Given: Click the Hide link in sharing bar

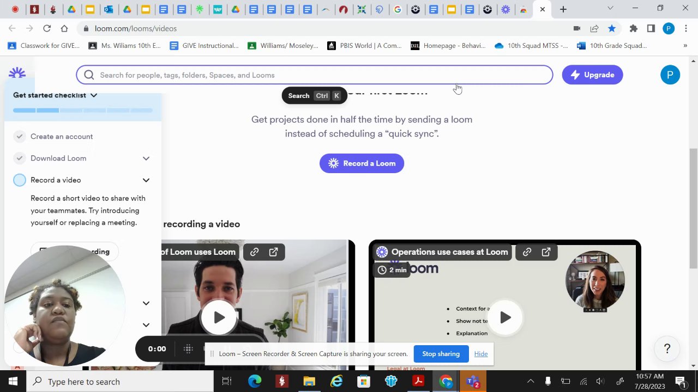Looking at the screenshot, I should pos(481,354).
